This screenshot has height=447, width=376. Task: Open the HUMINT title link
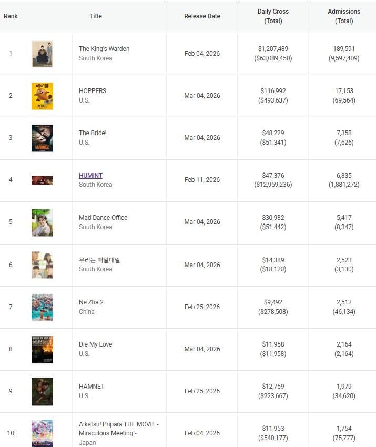coord(90,176)
